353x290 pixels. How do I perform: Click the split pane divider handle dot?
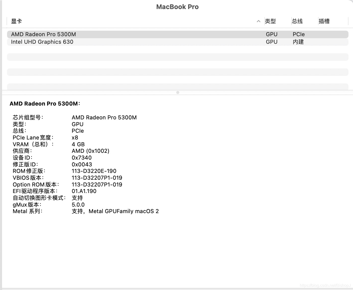click(x=178, y=92)
